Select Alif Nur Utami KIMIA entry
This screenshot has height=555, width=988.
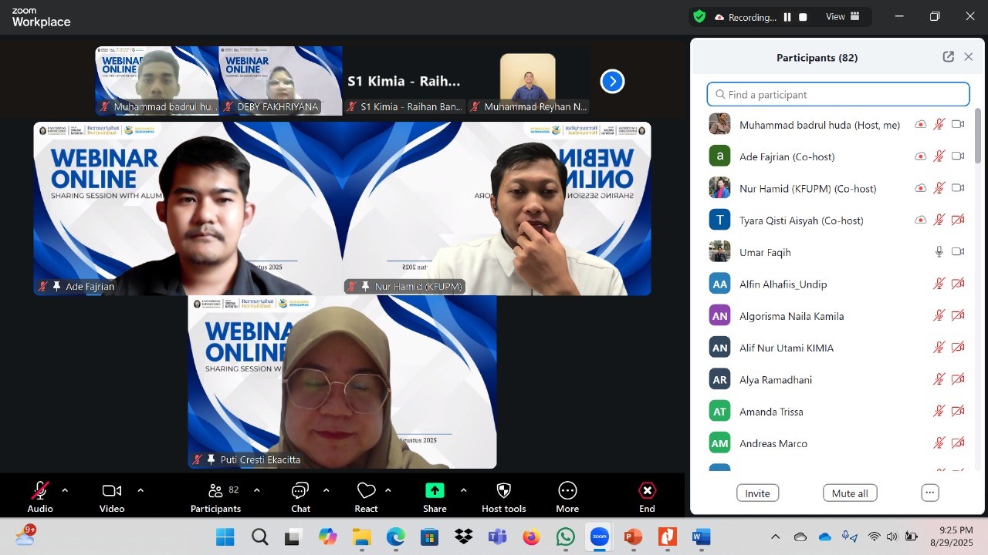pyautogui.click(x=838, y=348)
